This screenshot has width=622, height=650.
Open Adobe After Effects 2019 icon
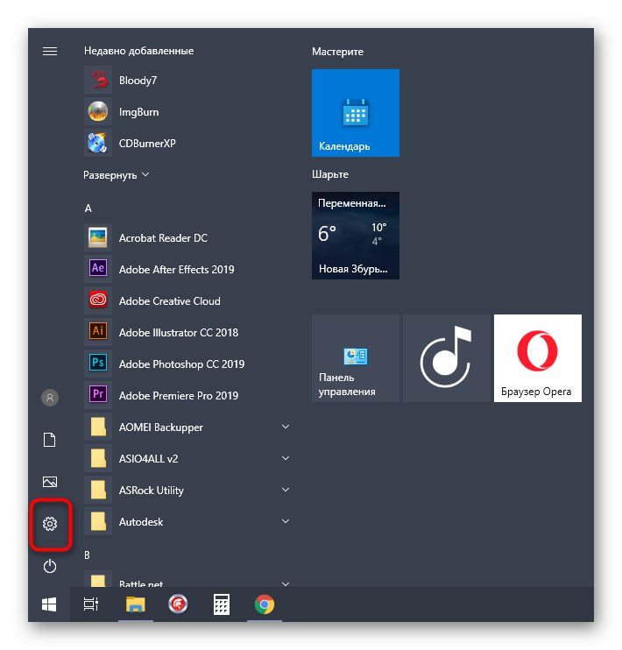(x=98, y=269)
